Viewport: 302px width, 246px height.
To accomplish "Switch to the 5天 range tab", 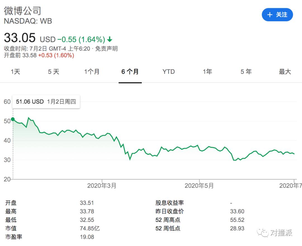I will (53, 72).
